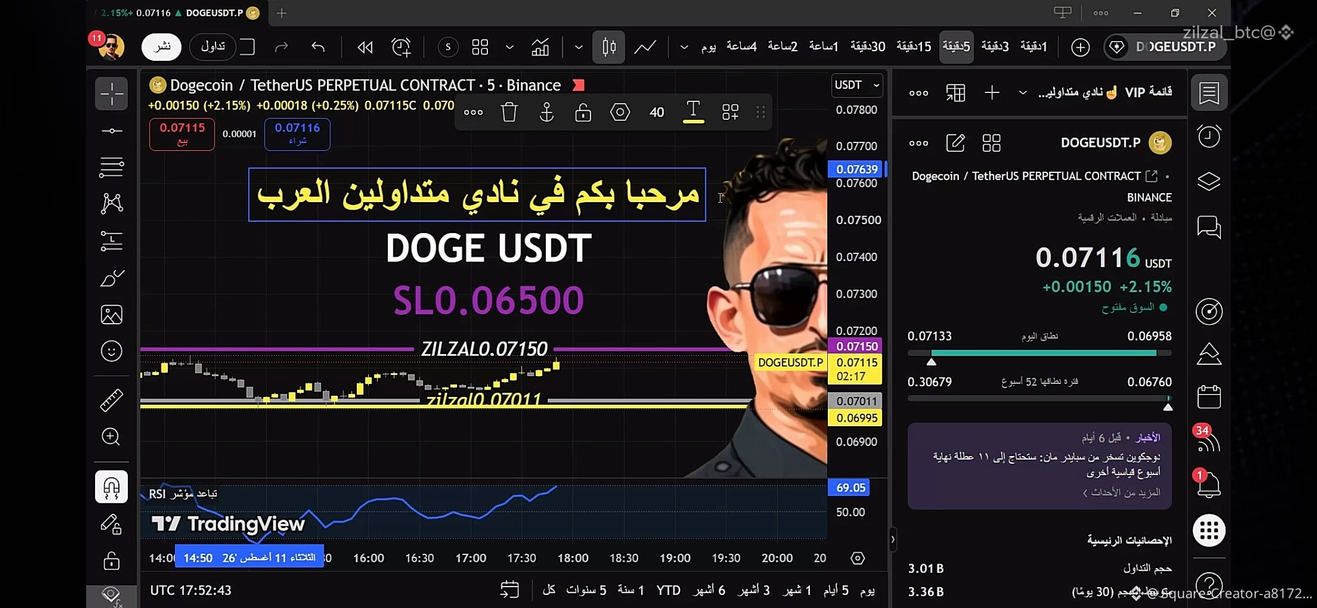1317x608 pixels.
Task: Select the forecasting and measurement tools
Action: 111,241
